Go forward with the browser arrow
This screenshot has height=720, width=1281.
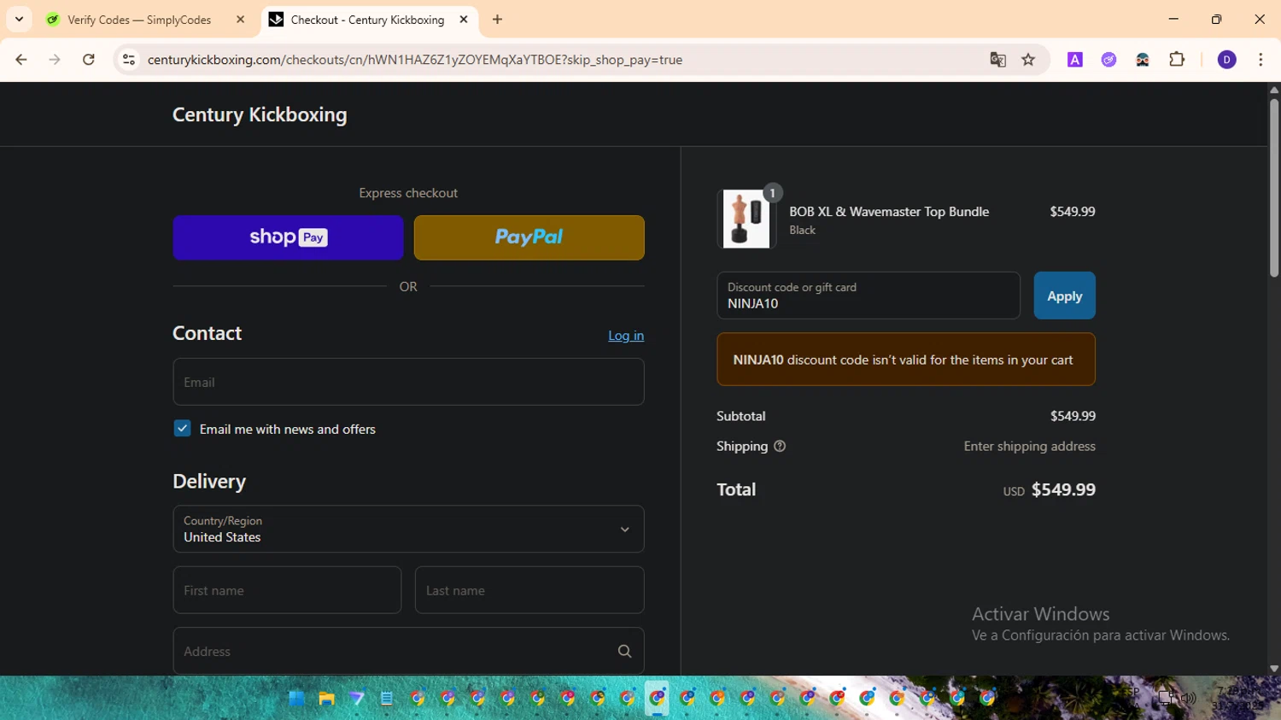point(55,60)
